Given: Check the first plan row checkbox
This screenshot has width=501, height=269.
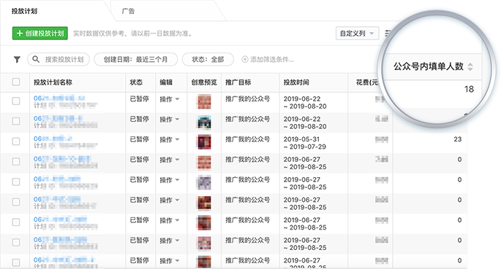Looking at the screenshot, I should [x=16, y=101].
